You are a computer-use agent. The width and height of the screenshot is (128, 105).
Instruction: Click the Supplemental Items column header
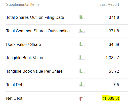tap(23, 5)
